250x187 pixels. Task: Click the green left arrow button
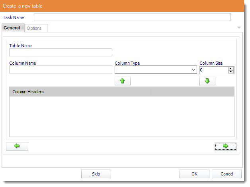coord(17,146)
